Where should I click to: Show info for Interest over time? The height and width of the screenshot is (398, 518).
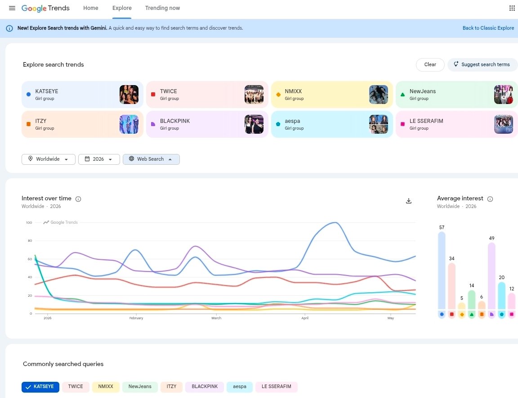tap(78, 199)
